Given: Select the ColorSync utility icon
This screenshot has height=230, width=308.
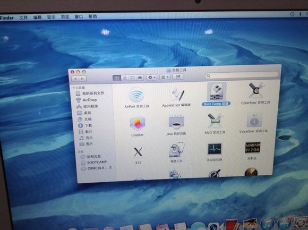Looking at the screenshot, I should (x=256, y=90).
